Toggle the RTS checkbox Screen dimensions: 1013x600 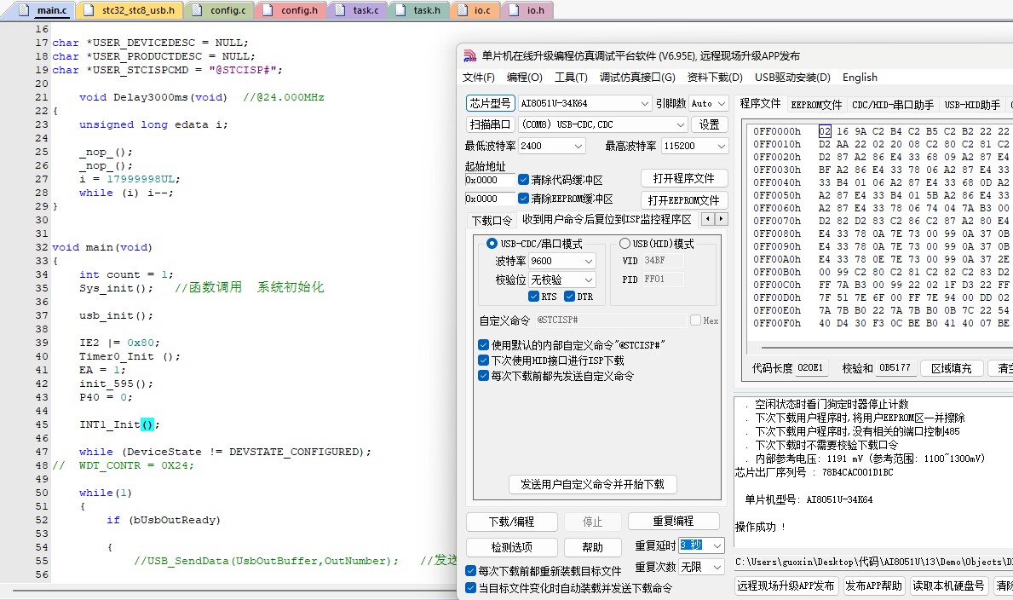pyautogui.click(x=533, y=297)
